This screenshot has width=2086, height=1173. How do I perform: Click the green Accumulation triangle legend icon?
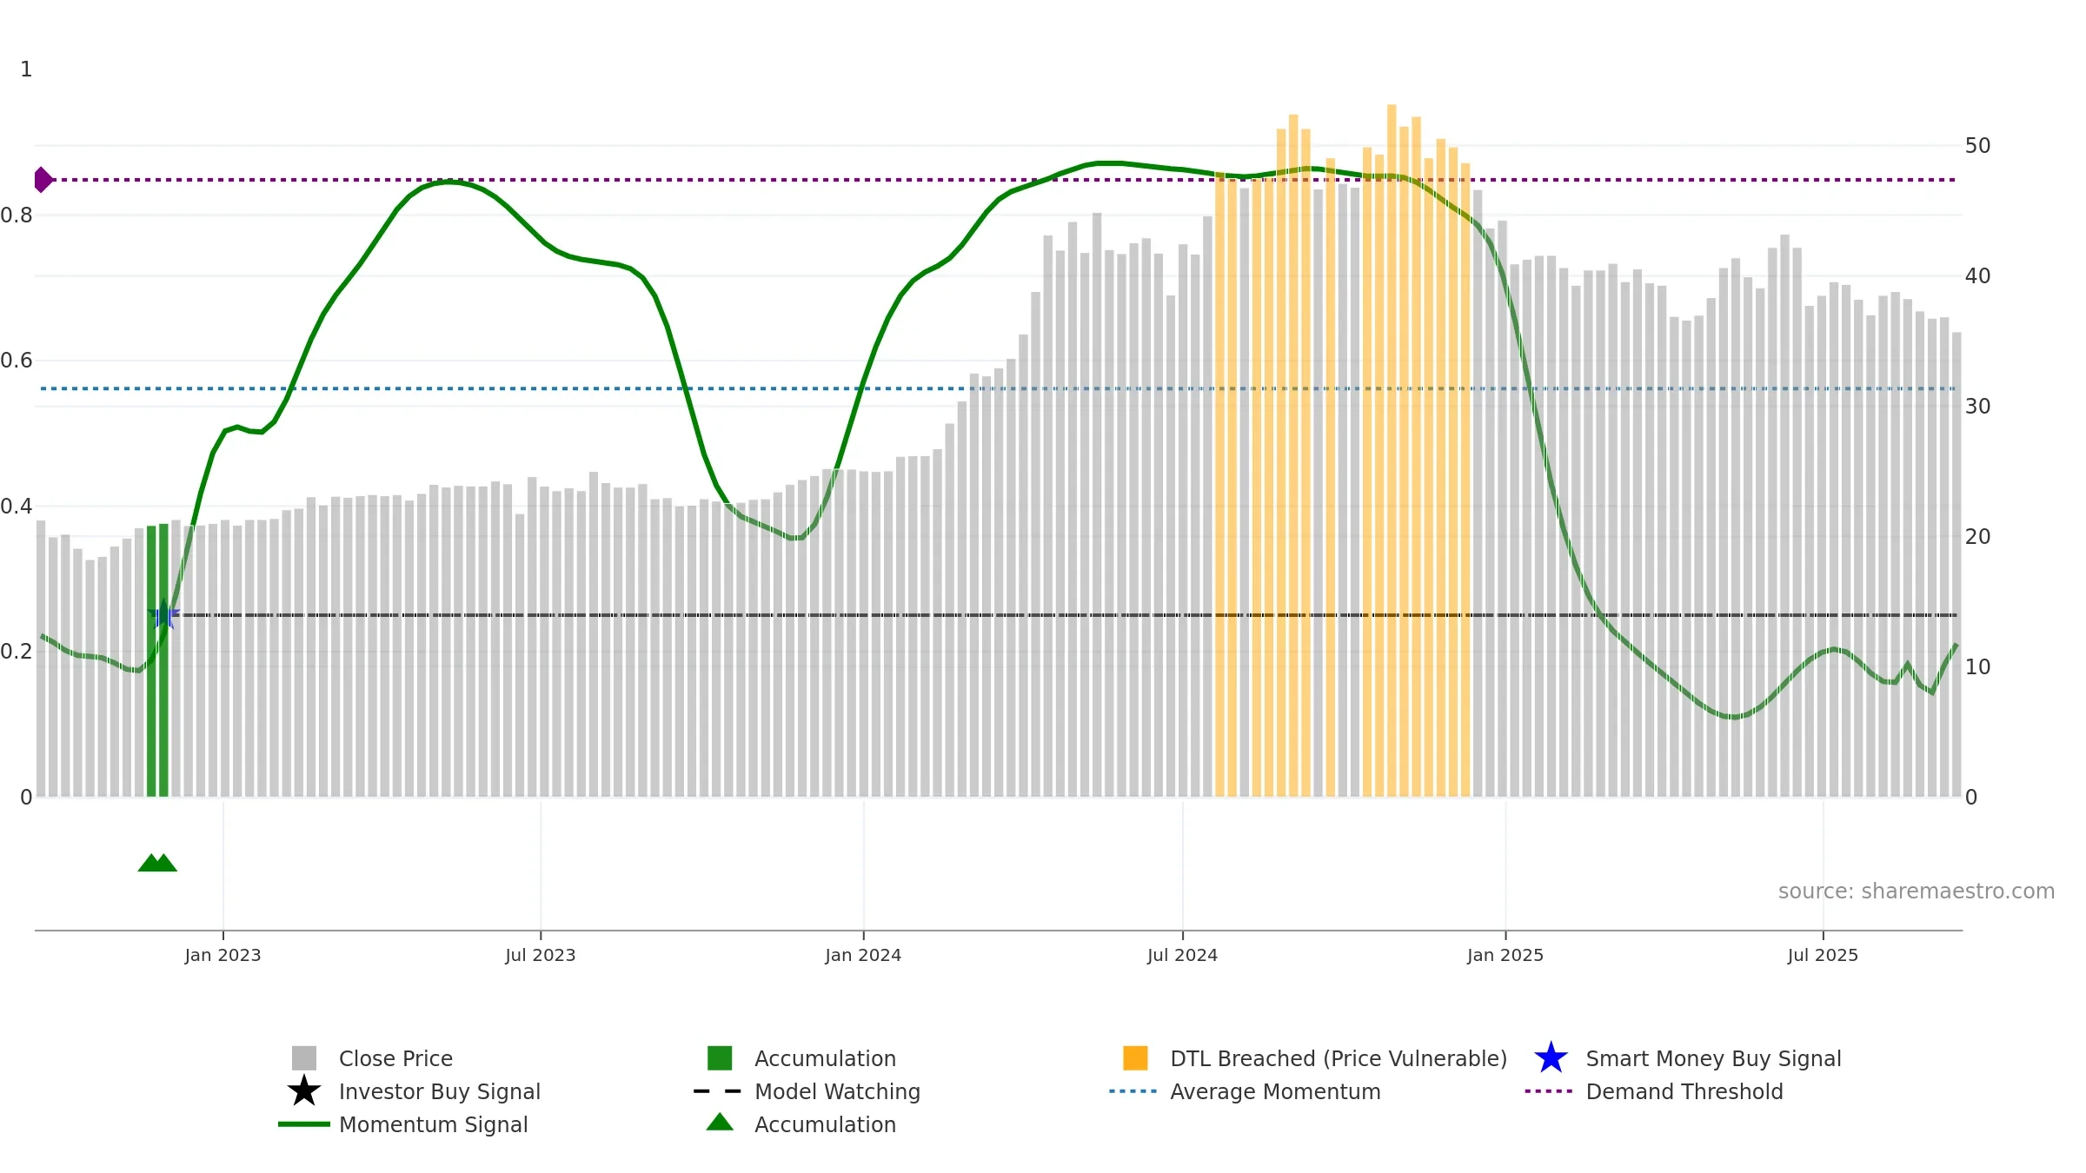coord(719,1123)
